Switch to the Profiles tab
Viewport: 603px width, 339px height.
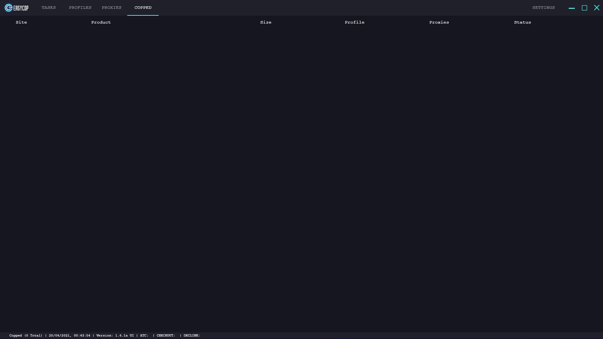click(x=80, y=8)
